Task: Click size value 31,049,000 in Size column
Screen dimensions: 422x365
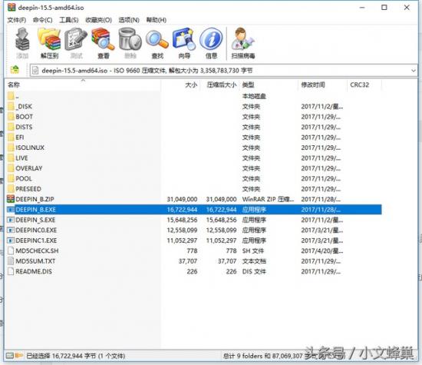Action: click(x=182, y=199)
